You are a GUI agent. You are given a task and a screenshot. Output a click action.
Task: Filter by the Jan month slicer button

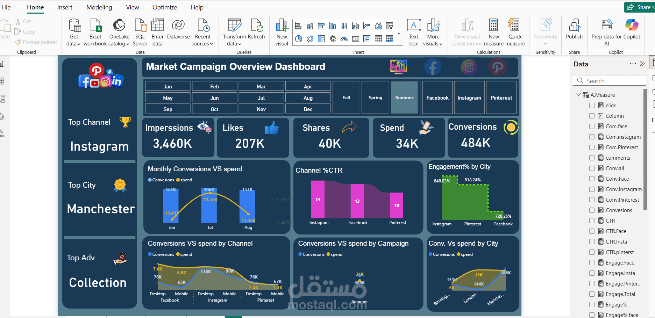tap(168, 86)
